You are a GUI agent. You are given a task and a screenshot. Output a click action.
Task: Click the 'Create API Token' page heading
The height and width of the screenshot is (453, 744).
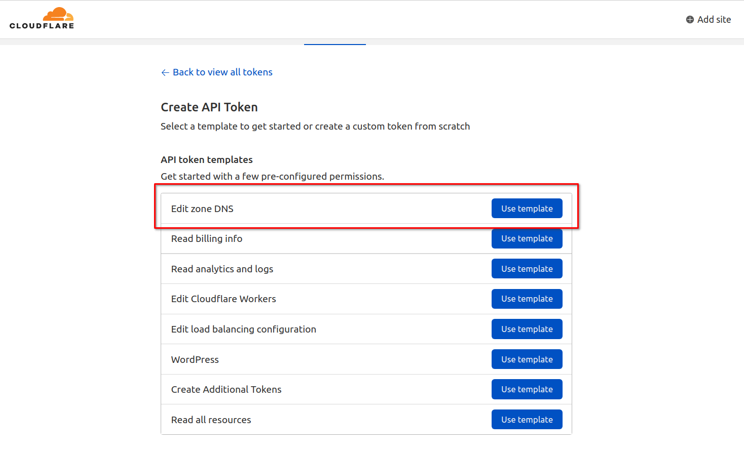click(x=209, y=107)
